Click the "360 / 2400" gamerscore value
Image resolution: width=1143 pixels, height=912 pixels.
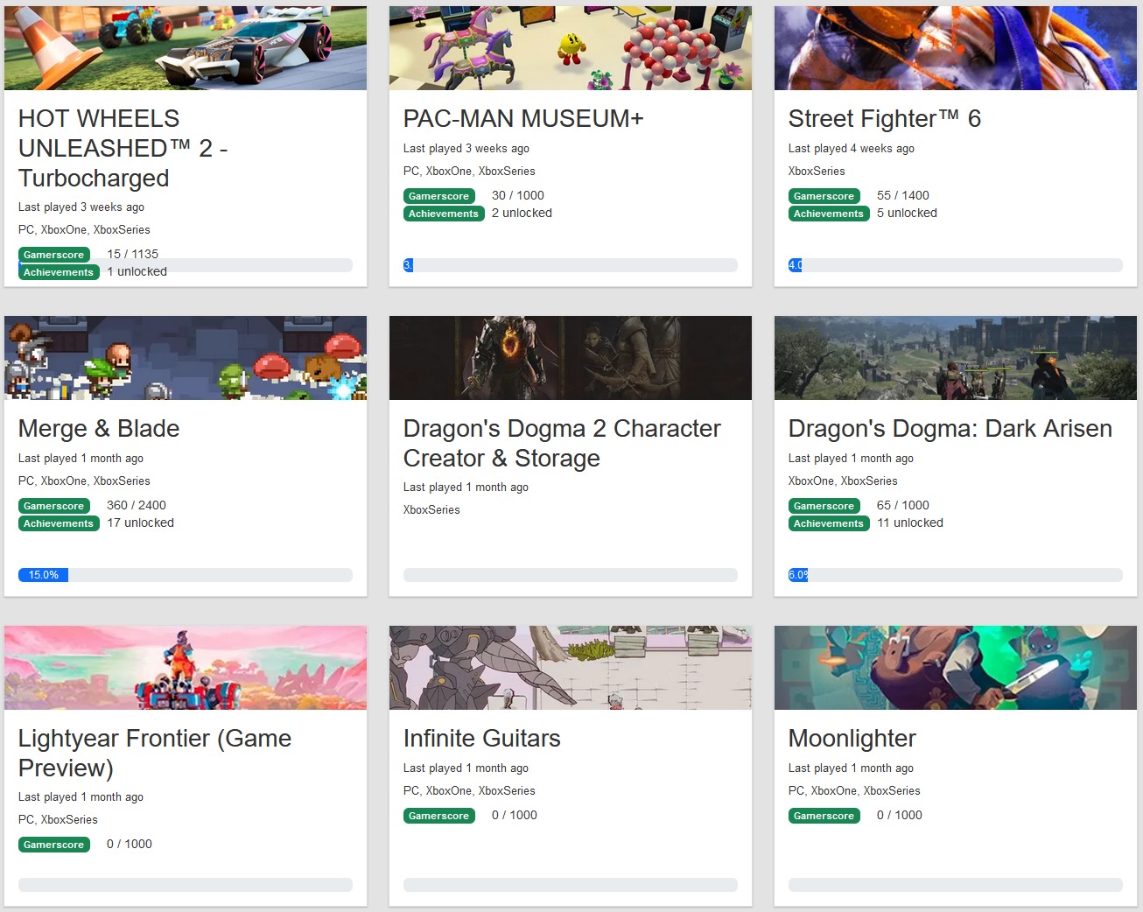(x=137, y=505)
